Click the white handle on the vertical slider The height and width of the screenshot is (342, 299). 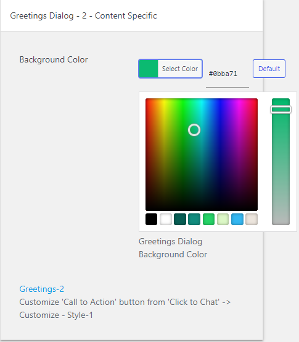(x=281, y=109)
